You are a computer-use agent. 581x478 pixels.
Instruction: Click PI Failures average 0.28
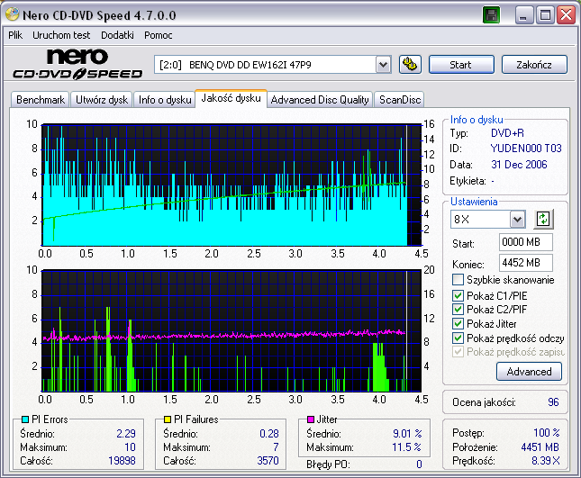[x=269, y=434]
